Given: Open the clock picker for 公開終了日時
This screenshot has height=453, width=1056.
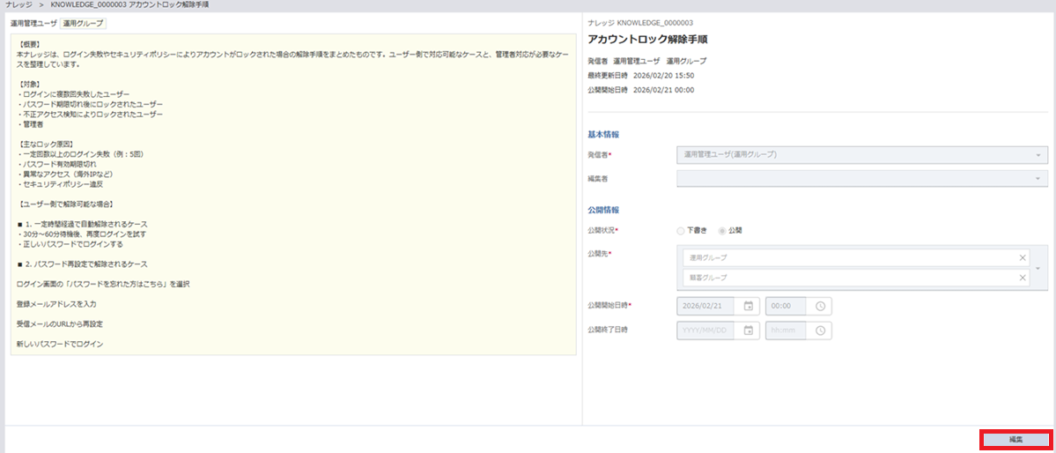Looking at the screenshot, I should [820, 330].
